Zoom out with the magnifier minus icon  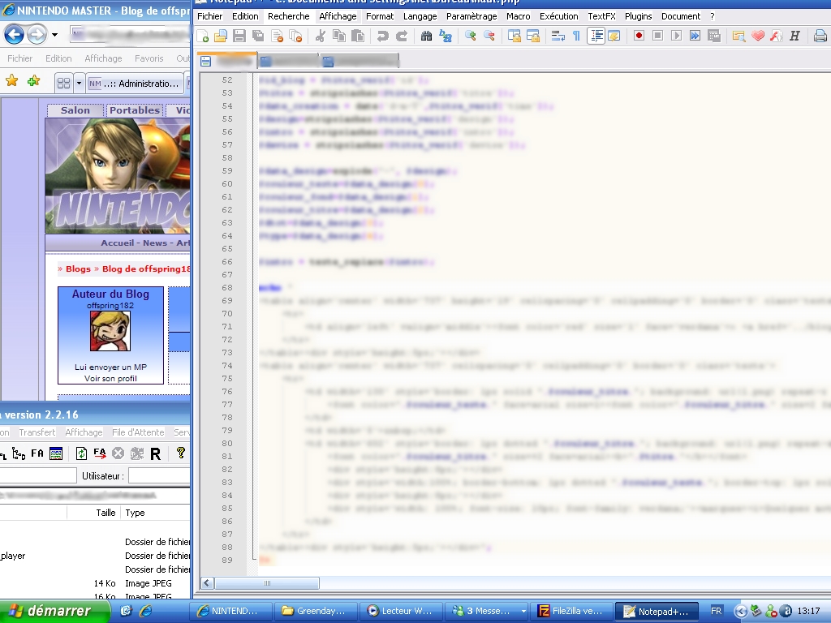(489, 36)
